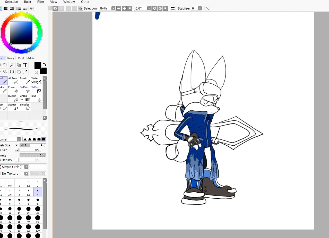Expand the Stabilizer value dropdown

(x=200, y=8)
